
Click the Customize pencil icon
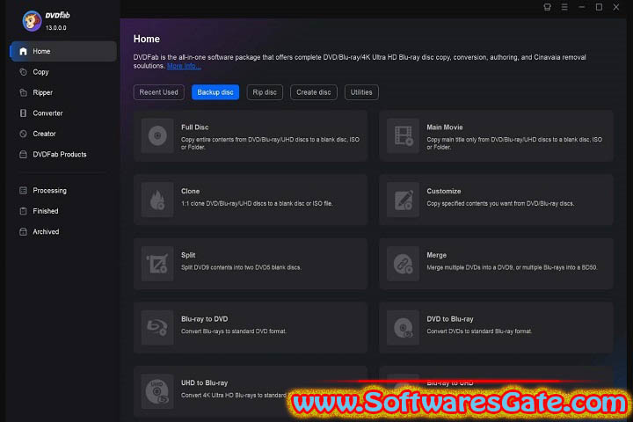(403, 200)
